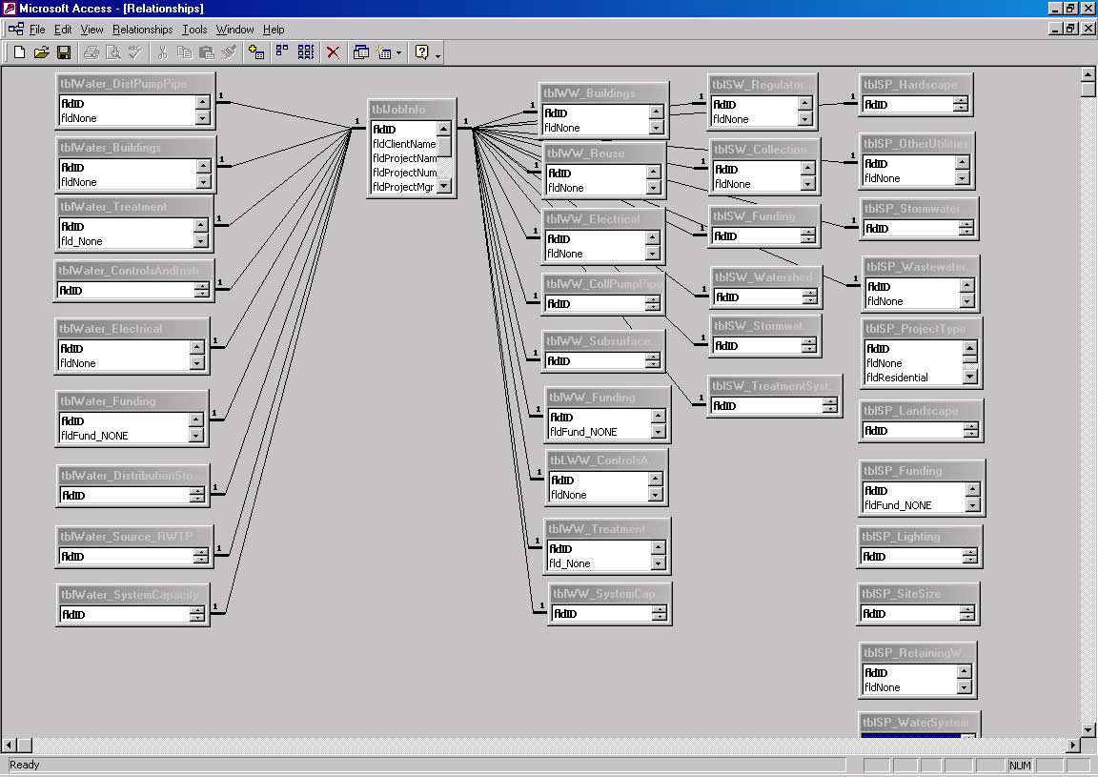Click scroll up arrow in tblWater_Buildings list

pos(203,167)
